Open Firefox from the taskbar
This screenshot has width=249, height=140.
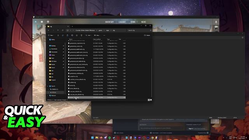click(x=101, y=138)
